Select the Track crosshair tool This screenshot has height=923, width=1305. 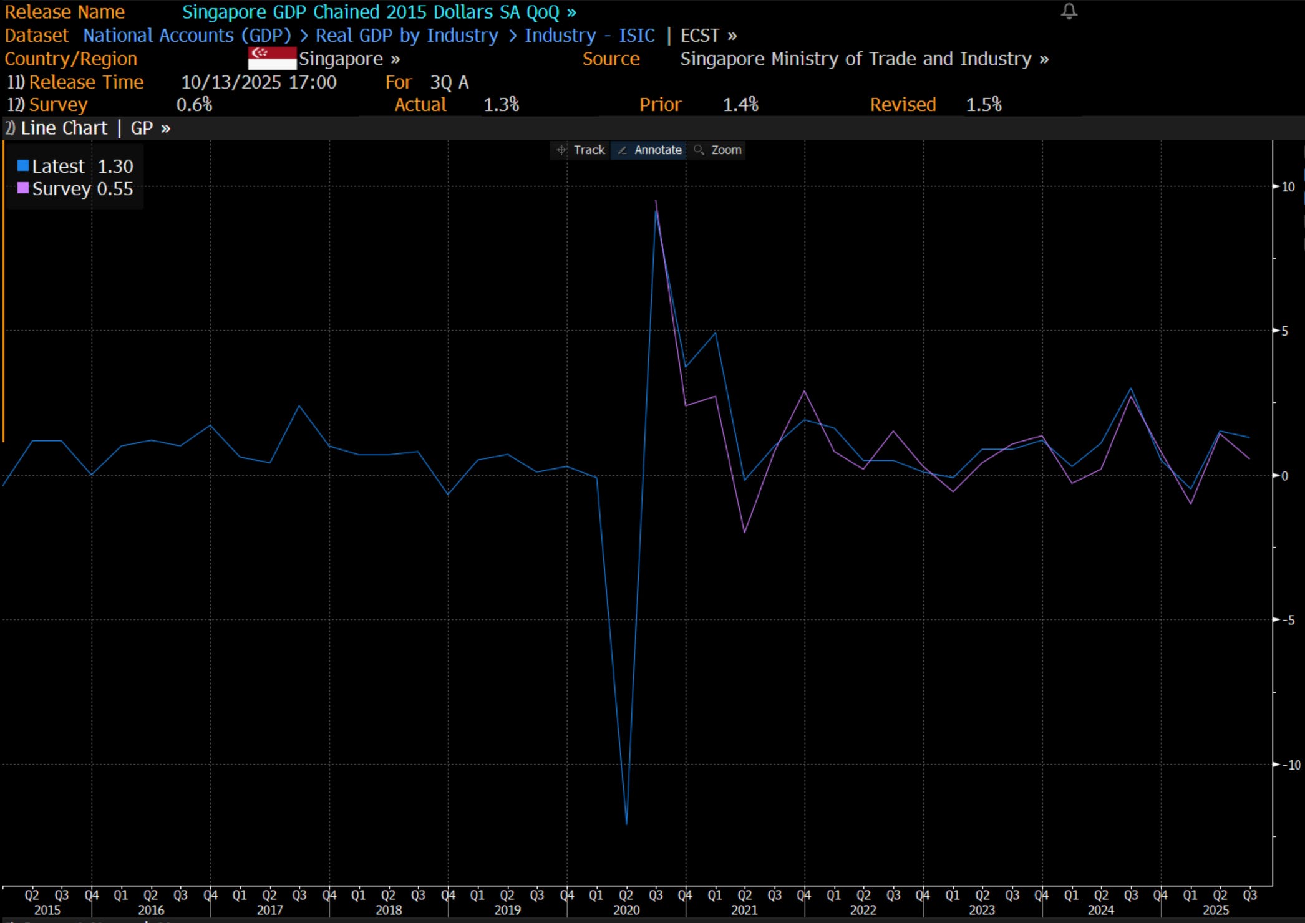click(x=580, y=150)
